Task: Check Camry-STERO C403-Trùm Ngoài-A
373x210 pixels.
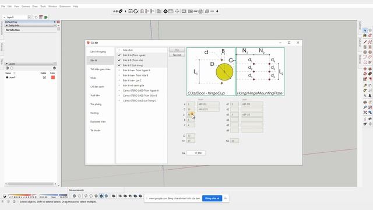Action: (119, 91)
